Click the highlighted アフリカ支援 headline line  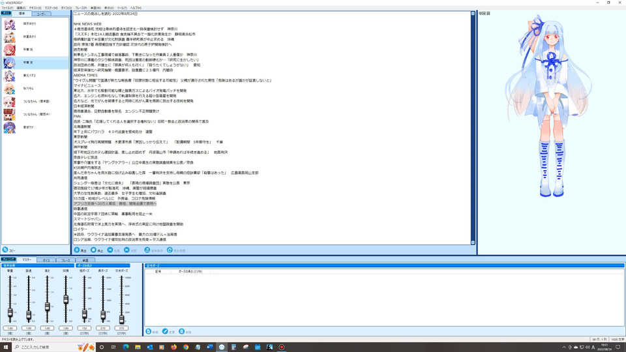coord(115,203)
